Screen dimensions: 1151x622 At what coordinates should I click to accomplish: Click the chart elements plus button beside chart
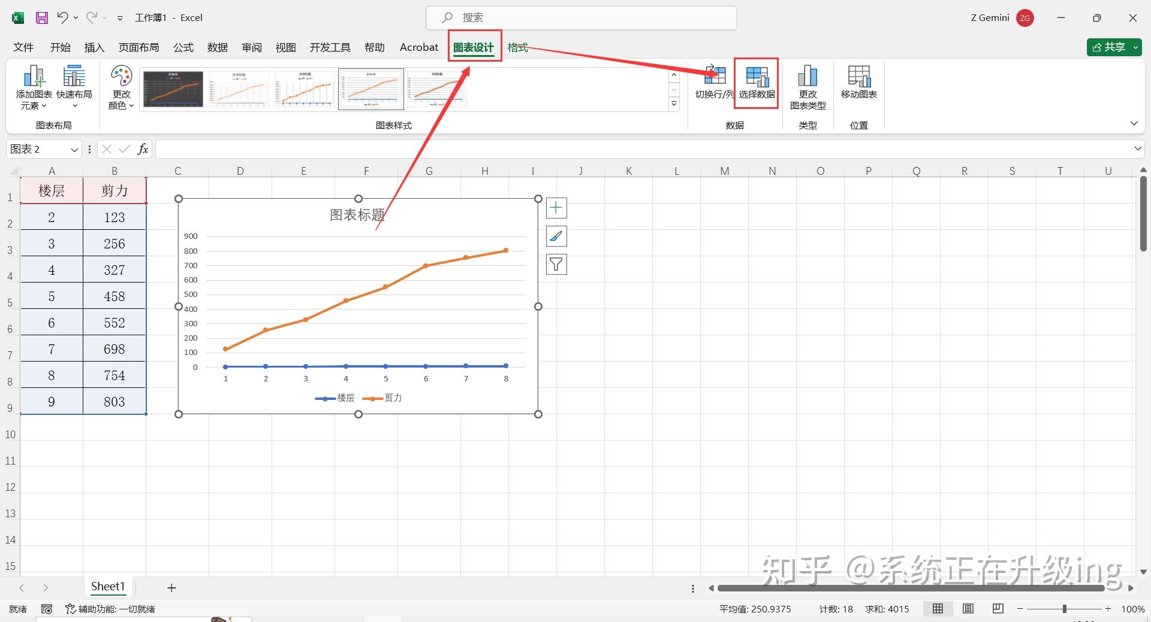[x=556, y=208]
